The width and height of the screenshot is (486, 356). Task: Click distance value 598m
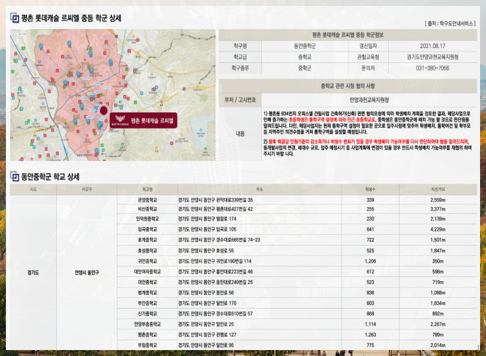click(437, 272)
